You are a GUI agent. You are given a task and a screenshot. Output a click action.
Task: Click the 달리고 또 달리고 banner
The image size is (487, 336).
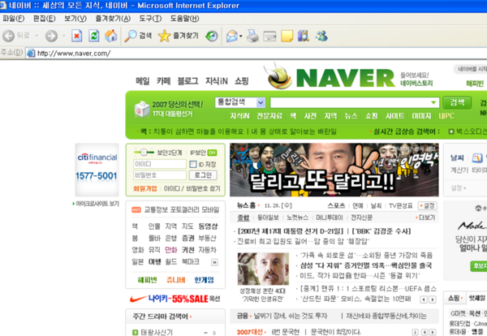334,170
